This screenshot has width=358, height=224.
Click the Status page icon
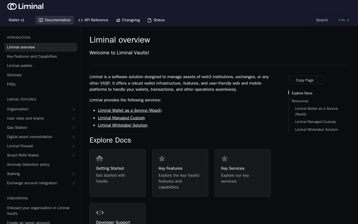click(x=150, y=20)
